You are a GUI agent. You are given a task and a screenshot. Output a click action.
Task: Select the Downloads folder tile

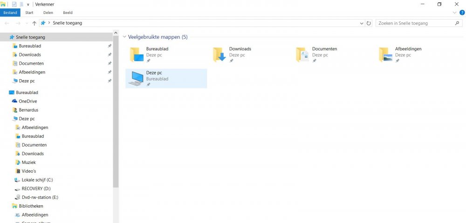tap(232, 54)
